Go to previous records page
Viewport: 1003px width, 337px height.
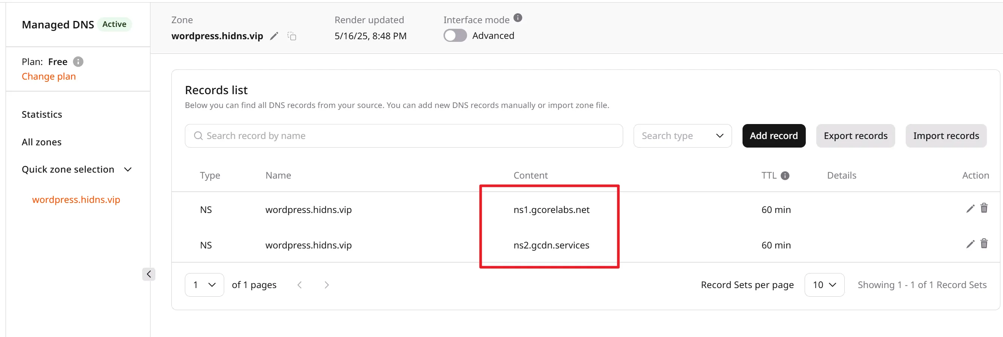pyautogui.click(x=299, y=285)
